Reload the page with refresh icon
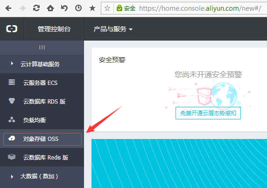 click(36, 8)
